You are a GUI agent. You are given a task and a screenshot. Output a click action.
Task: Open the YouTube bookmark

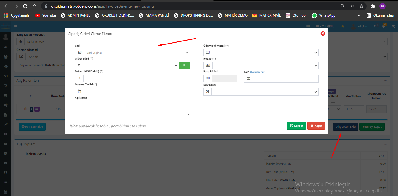coord(46,15)
